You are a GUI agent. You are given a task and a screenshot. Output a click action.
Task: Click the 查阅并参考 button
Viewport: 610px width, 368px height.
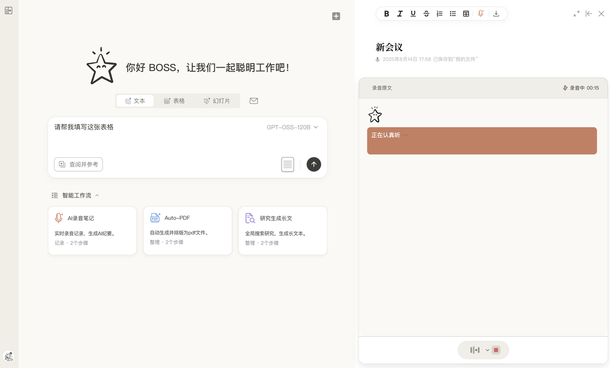pyautogui.click(x=79, y=164)
